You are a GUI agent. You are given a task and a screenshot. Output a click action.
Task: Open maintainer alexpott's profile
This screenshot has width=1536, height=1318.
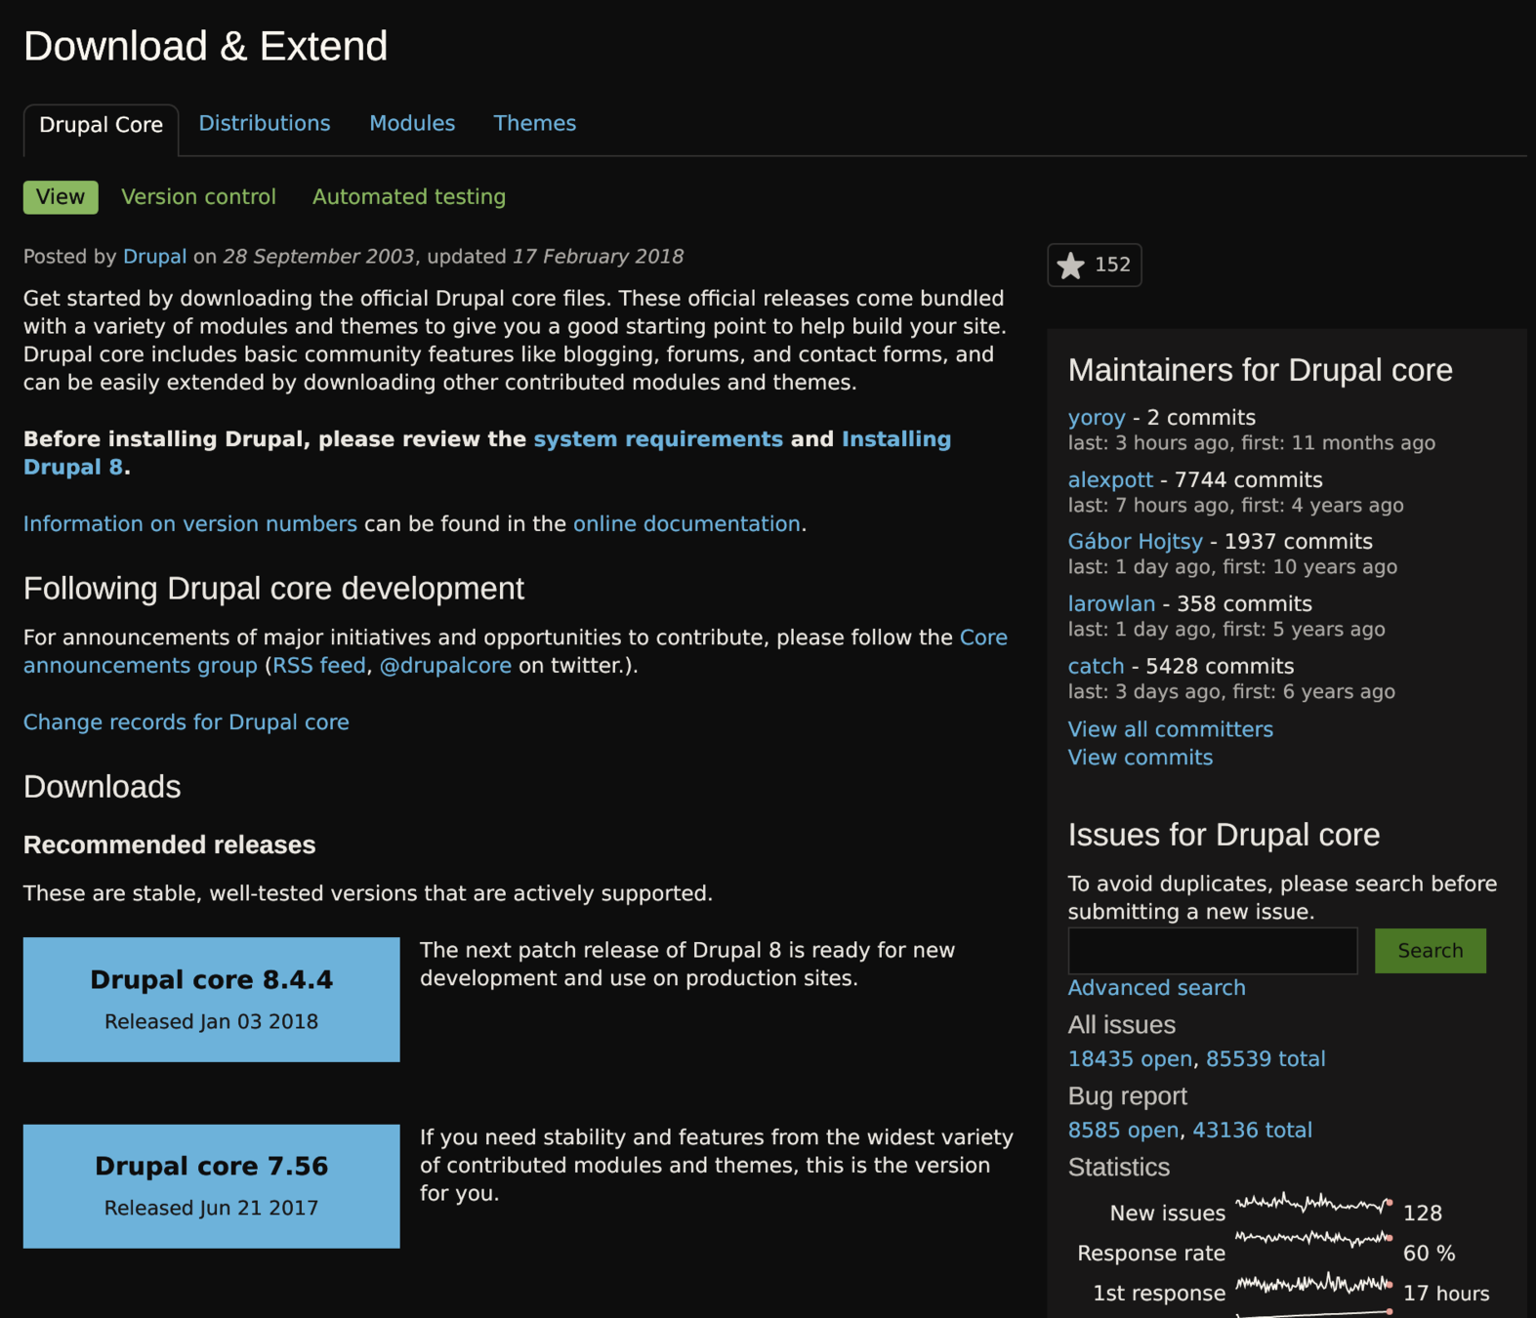pos(1110,480)
